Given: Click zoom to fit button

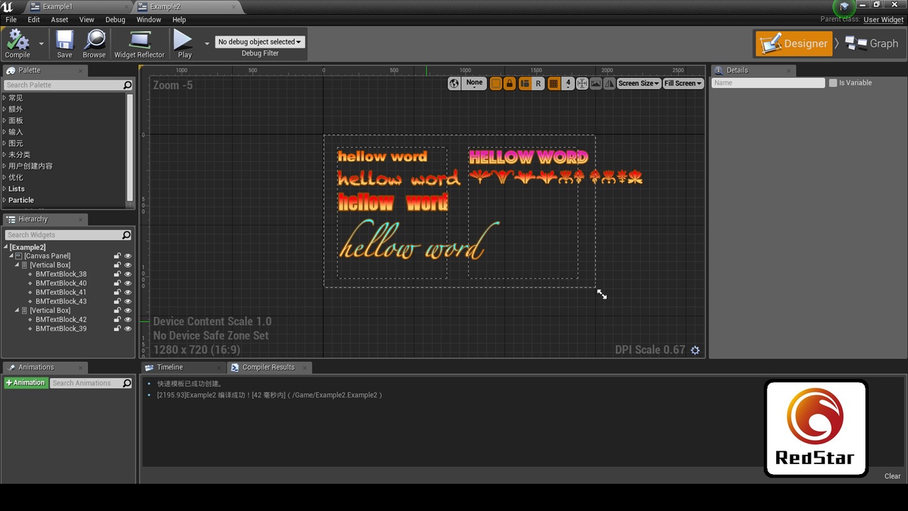Looking at the screenshot, I should click(x=582, y=84).
